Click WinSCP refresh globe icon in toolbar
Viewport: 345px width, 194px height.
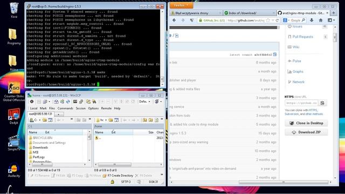coord(68,101)
